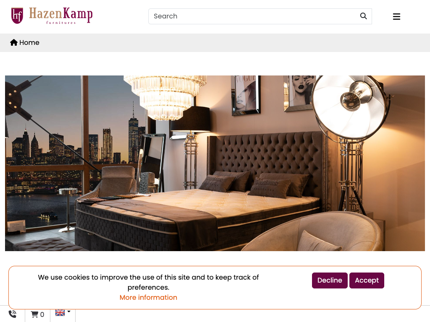Image resolution: width=430 pixels, height=322 pixels.
Task: Accept the cookies
Action: 367,280
